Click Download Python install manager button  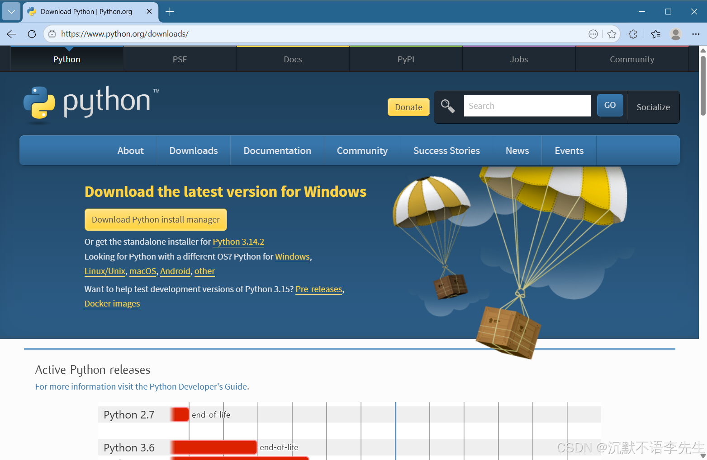point(156,220)
